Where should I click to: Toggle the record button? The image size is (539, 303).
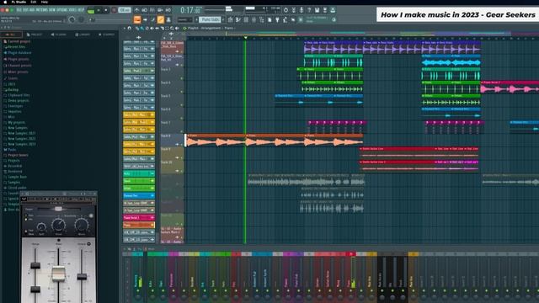(x=114, y=10)
